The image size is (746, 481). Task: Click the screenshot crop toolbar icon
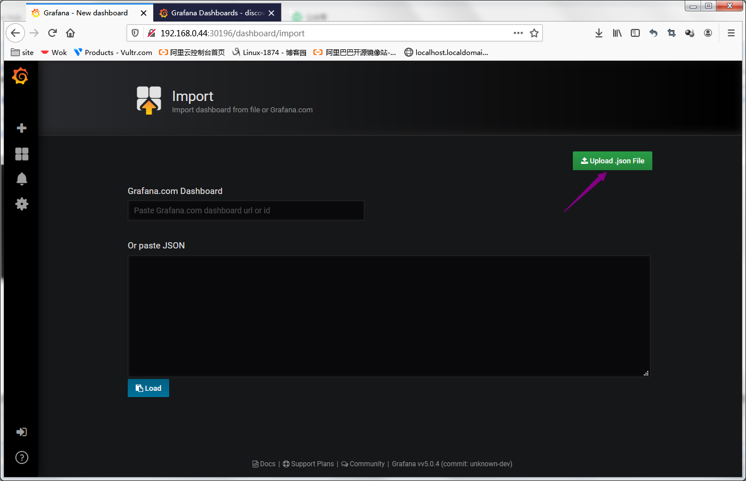[x=672, y=33]
